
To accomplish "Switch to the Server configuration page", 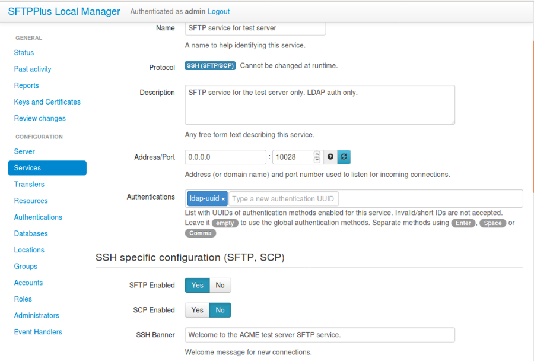I will (24, 151).
